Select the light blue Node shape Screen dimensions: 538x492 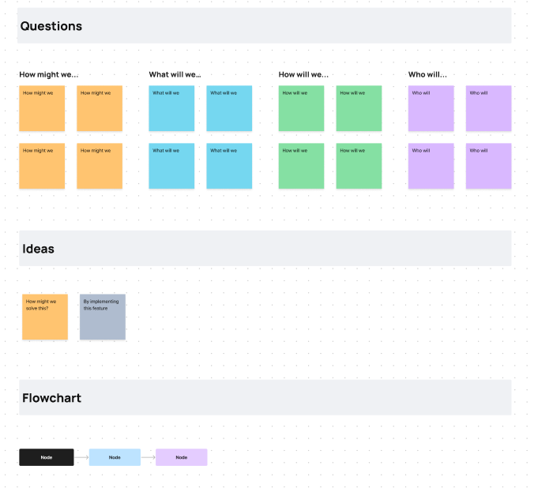point(115,457)
